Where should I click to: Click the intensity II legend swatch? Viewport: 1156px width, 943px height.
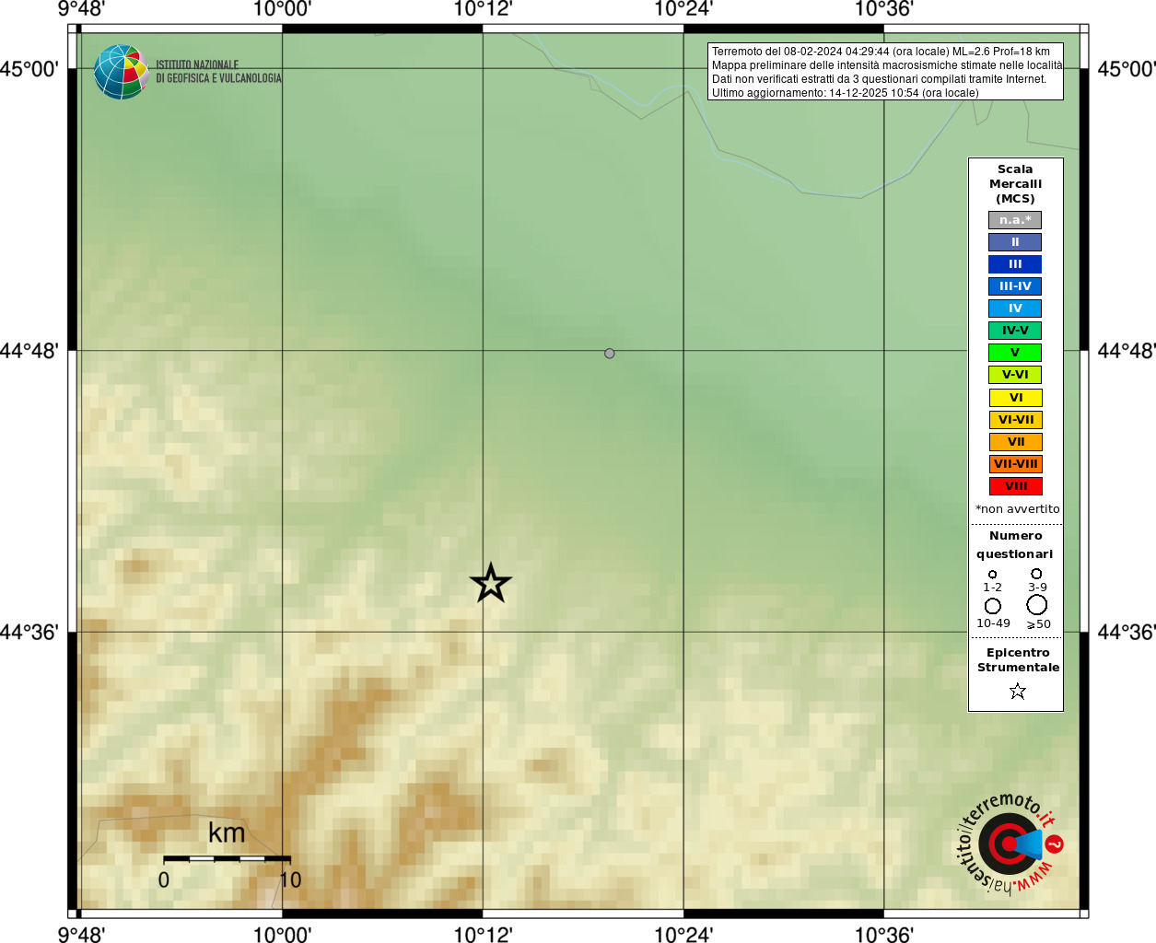pos(1015,242)
